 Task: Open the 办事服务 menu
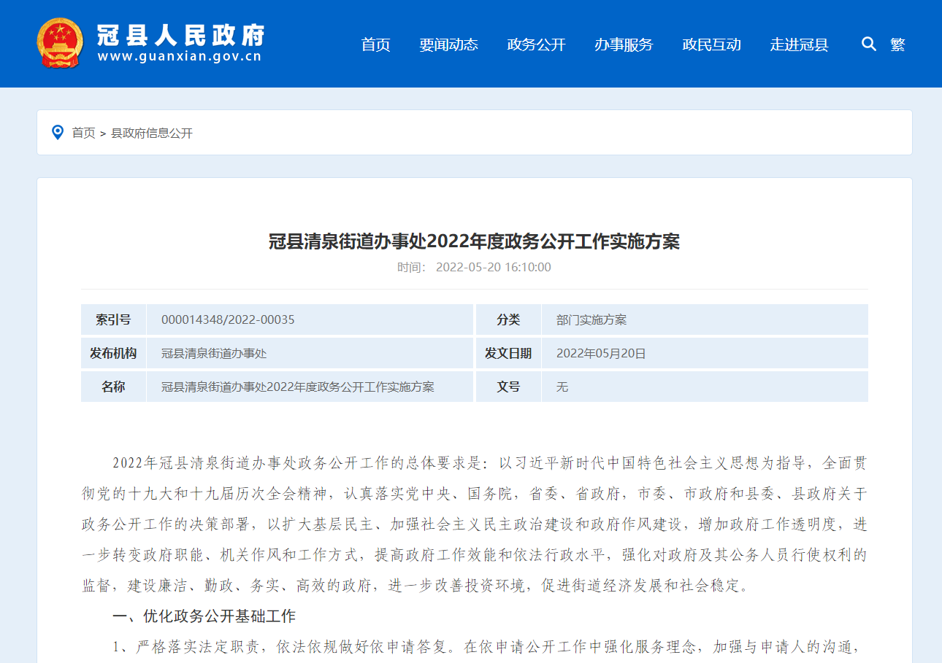pyautogui.click(x=624, y=44)
